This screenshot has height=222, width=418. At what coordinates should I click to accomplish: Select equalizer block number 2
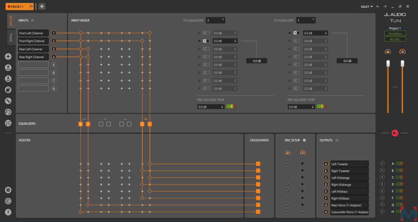pyautogui.click(x=142, y=124)
